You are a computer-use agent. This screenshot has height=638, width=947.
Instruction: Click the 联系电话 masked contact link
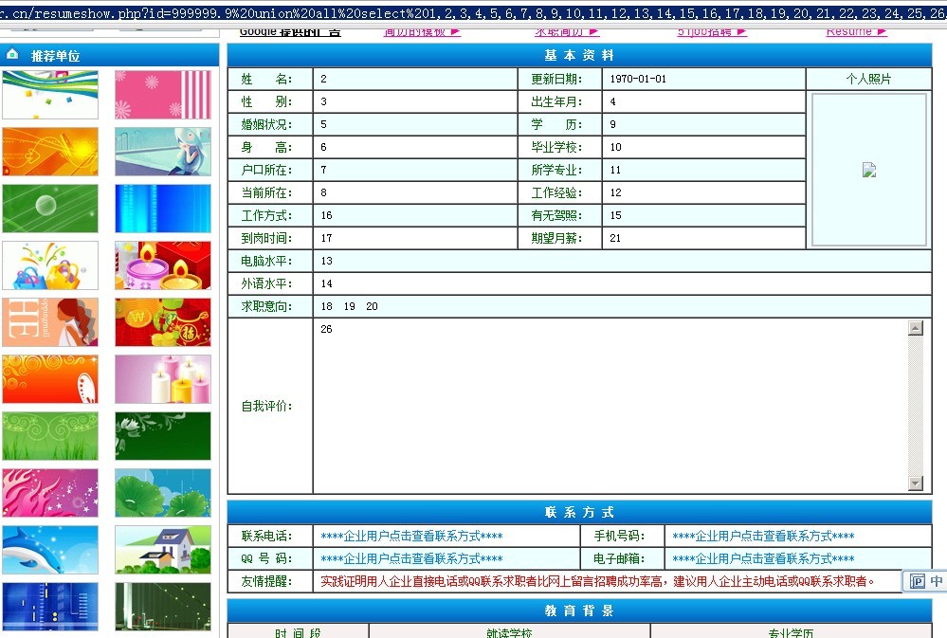(411, 536)
